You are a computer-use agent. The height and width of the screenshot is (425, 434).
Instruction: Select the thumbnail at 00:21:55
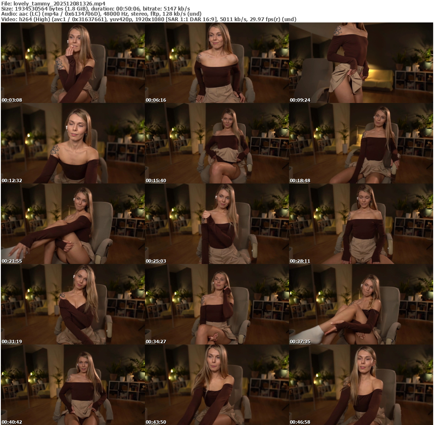click(72, 224)
